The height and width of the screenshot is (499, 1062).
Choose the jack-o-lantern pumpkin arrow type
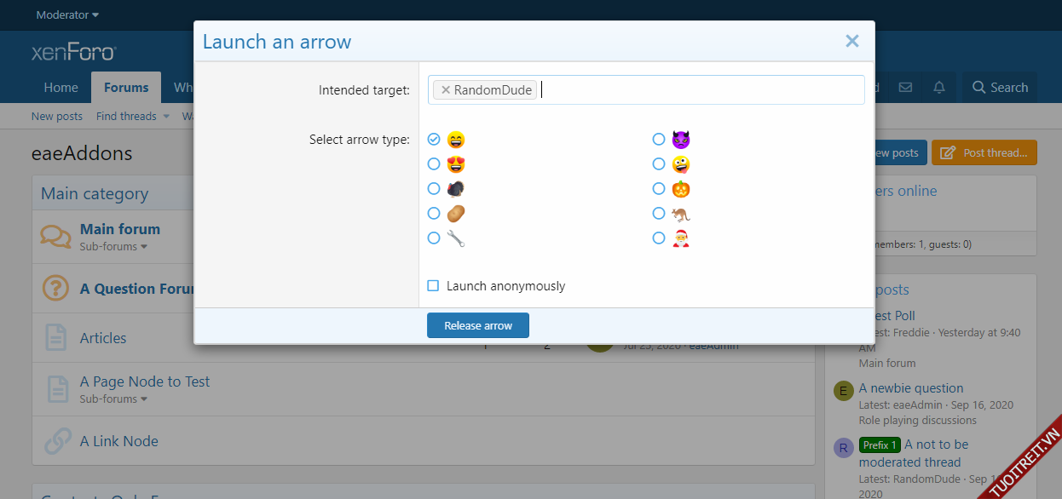click(659, 188)
